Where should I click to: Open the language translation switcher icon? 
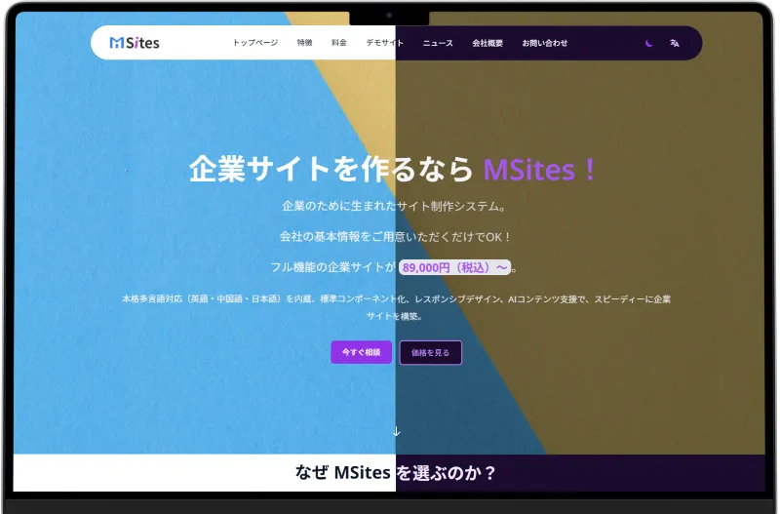(675, 43)
